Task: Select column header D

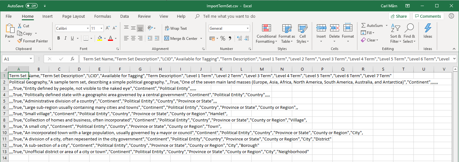Action: pyautogui.click(x=79, y=69)
